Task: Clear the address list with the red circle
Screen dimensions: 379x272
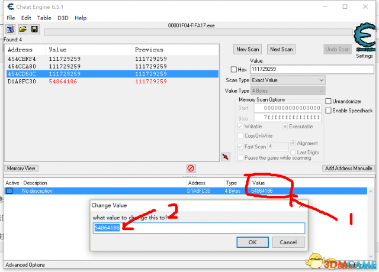Action: [x=191, y=168]
